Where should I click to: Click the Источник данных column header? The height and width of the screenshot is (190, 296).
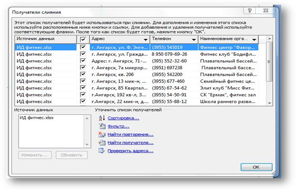tap(46, 39)
